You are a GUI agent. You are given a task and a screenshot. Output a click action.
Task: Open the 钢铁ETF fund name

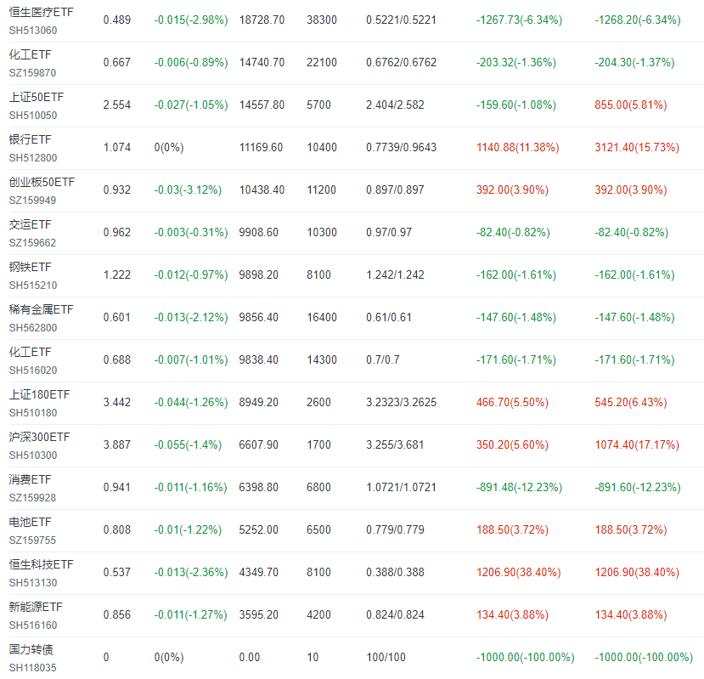[30, 268]
